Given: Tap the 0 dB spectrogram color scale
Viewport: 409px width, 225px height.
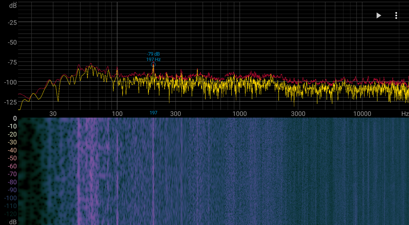Looking at the screenshot, I should 15,118.
